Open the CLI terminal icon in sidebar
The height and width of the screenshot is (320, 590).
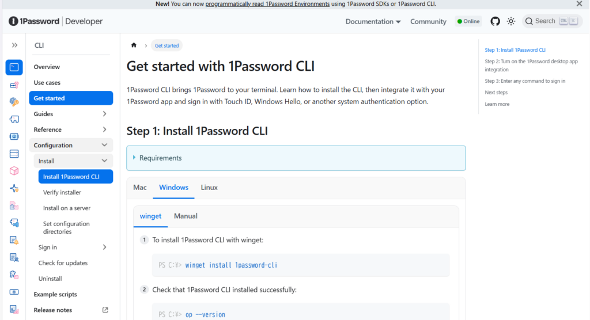coord(14,67)
